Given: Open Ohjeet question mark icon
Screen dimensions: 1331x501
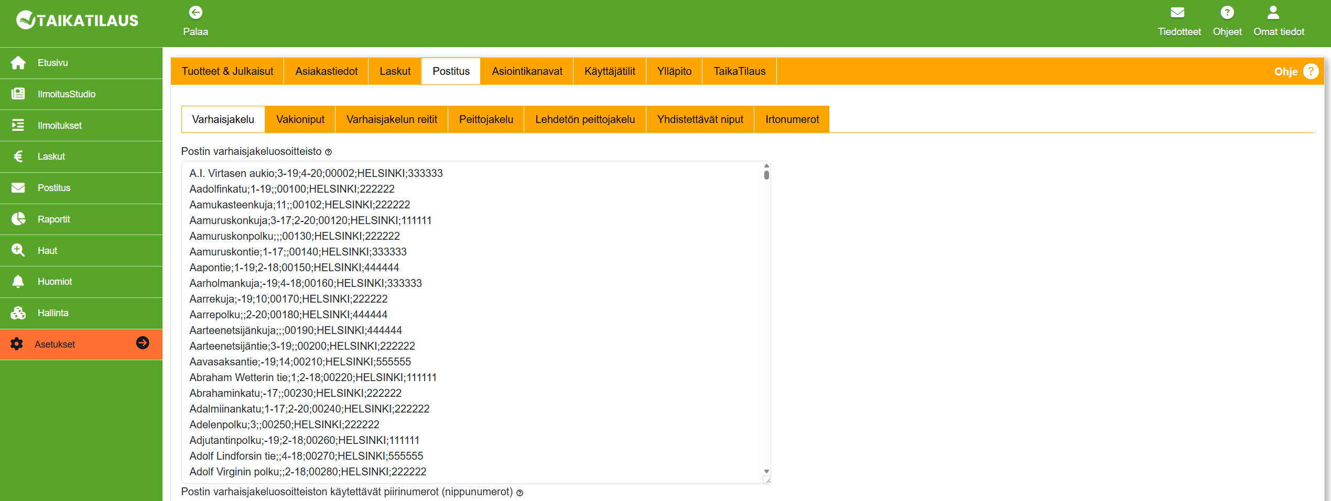Looking at the screenshot, I should [x=1227, y=13].
